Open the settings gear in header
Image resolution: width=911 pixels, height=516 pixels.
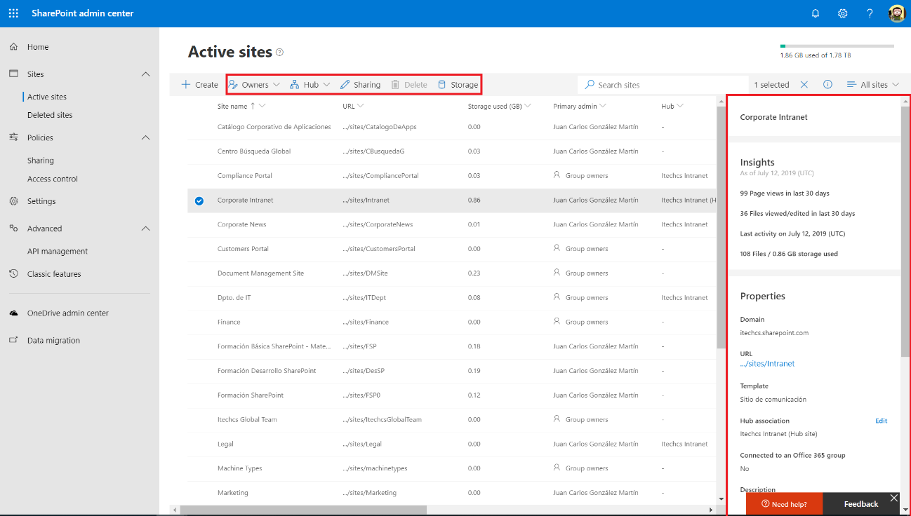click(843, 13)
